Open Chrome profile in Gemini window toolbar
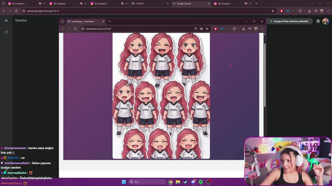This screenshot has height=186, width=332. click(x=322, y=11)
